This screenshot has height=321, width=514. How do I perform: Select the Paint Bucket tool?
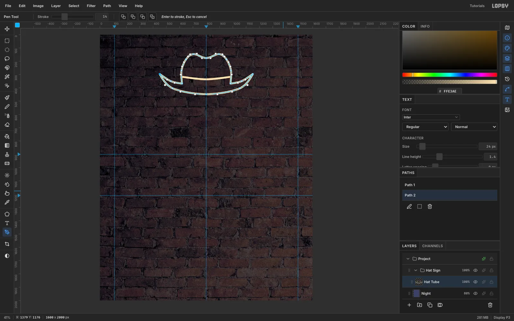7,136
